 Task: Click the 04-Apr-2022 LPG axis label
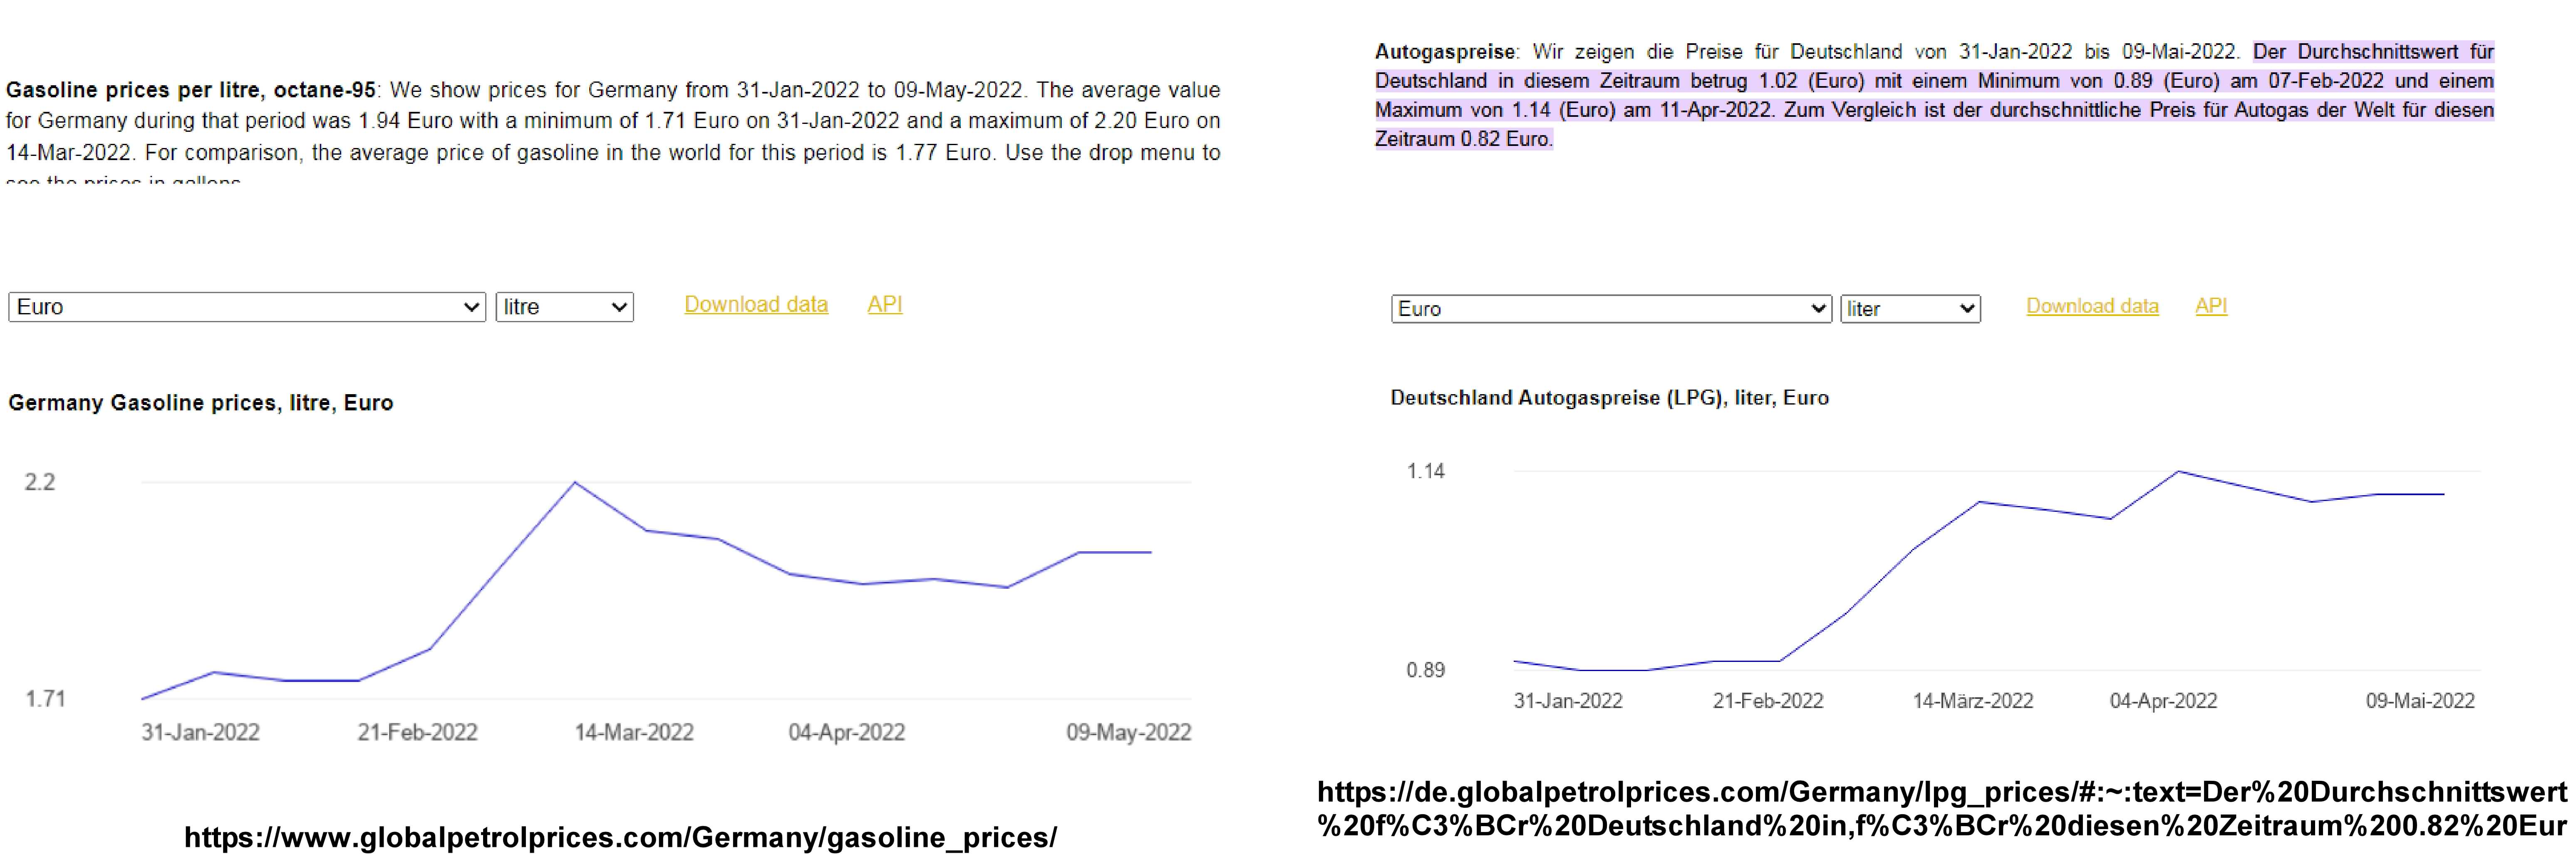point(2163,701)
